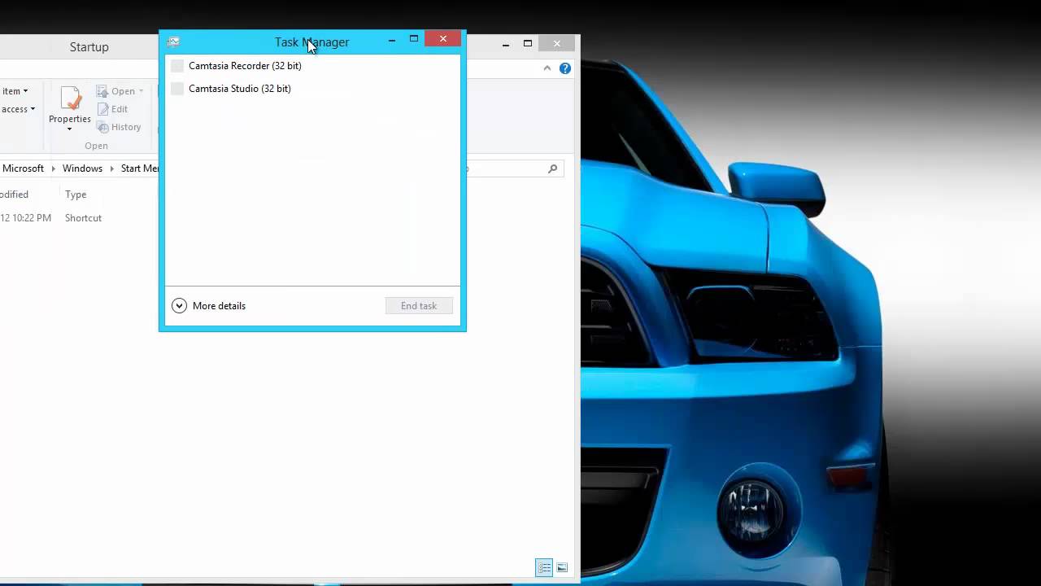Select Camtasia Recorder (32 bit) in Task Manager
The width and height of the screenshot is (1041, 586).
pyautogui.click(x=312, y=66)
